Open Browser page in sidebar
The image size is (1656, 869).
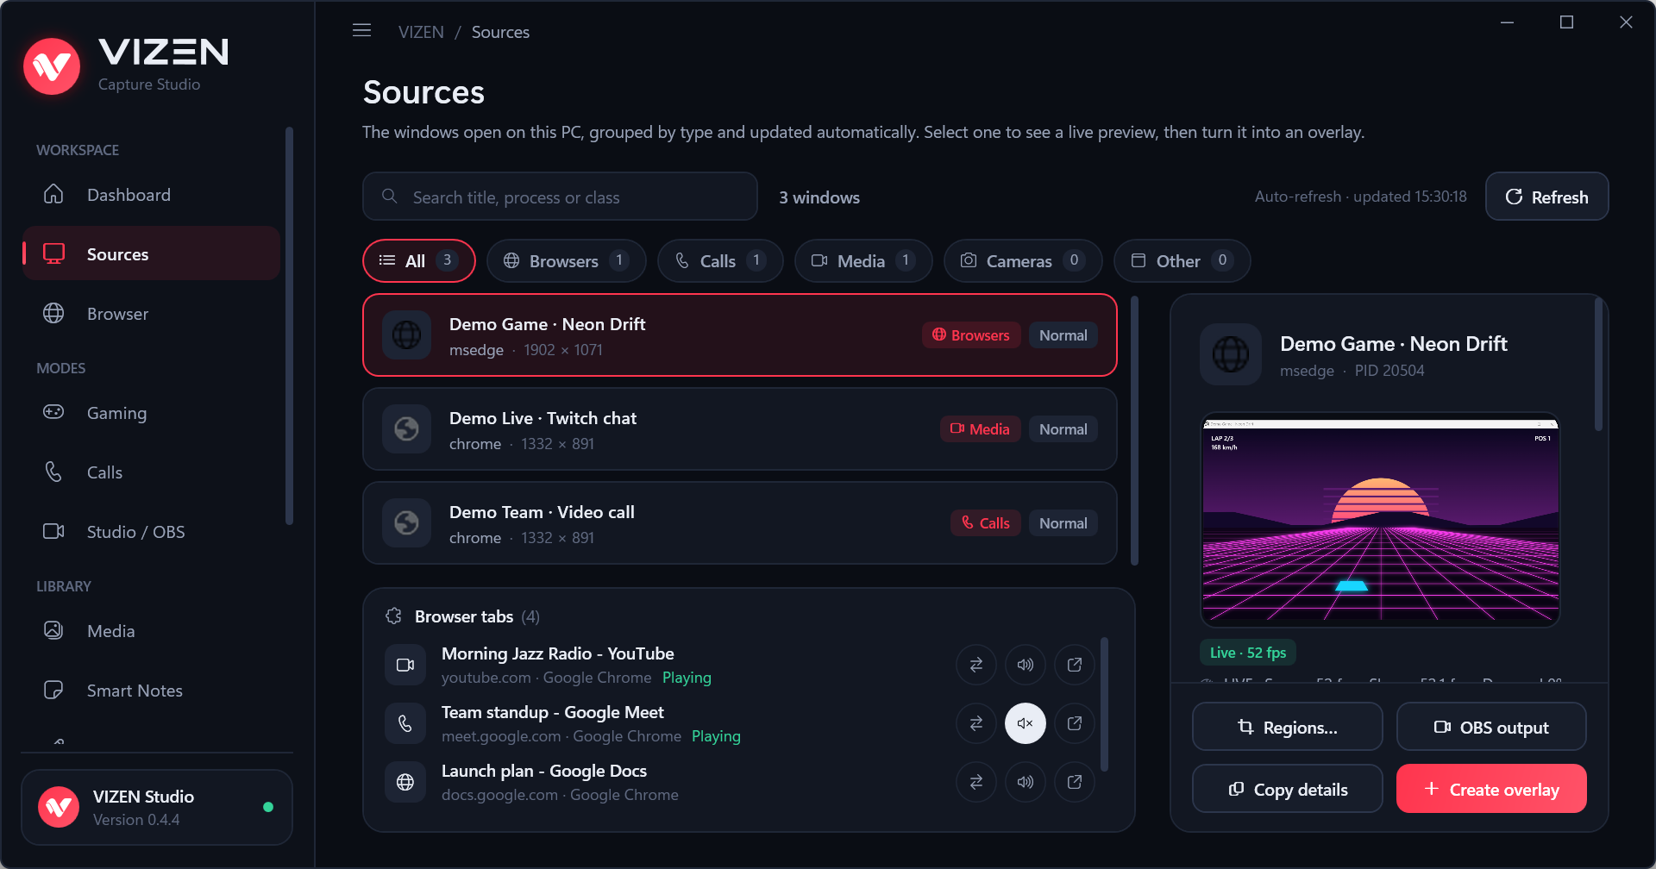152,314
